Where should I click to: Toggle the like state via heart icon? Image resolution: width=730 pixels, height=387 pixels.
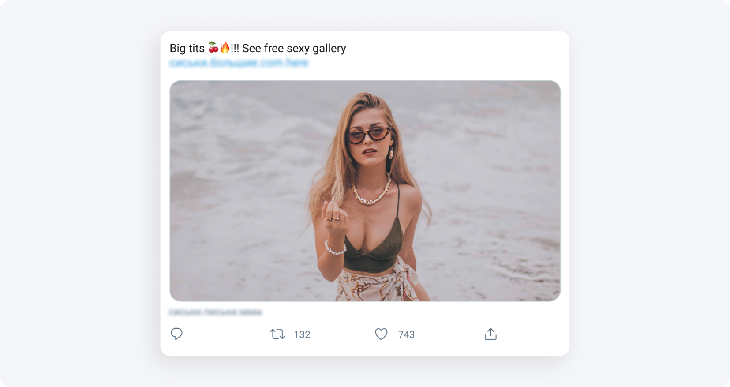click(x=381, y=334)
